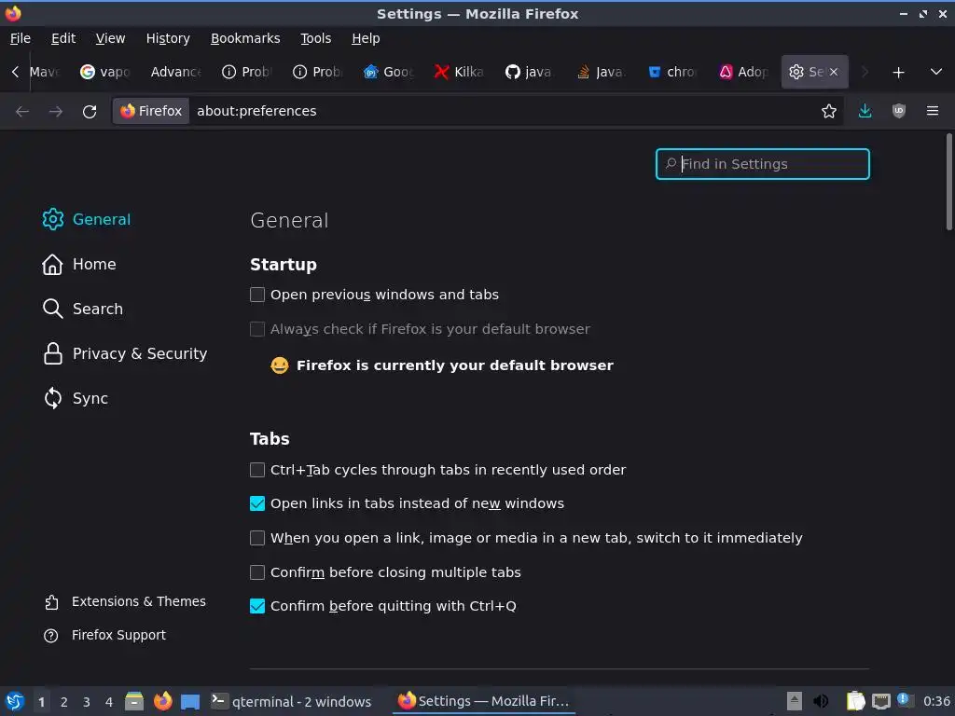Switch to the Advance tab
This screenshot has width=955, height=716.
pos(176,72)
